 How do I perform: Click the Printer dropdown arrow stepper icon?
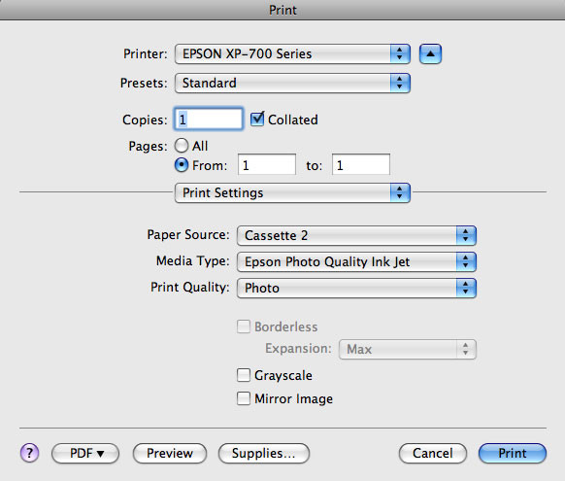(400, 54)
